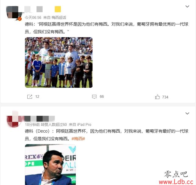View the Deco portrait photo

(51, 165)
